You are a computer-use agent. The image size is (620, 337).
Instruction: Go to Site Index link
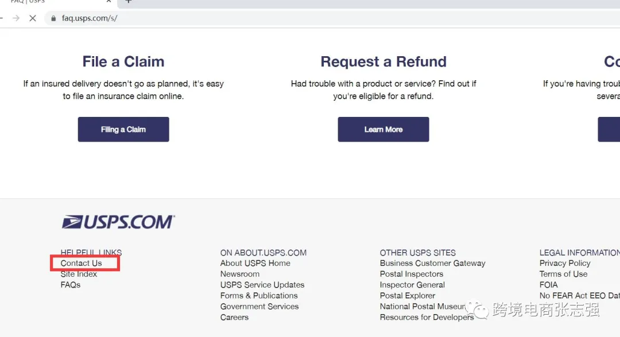point(79,274)
